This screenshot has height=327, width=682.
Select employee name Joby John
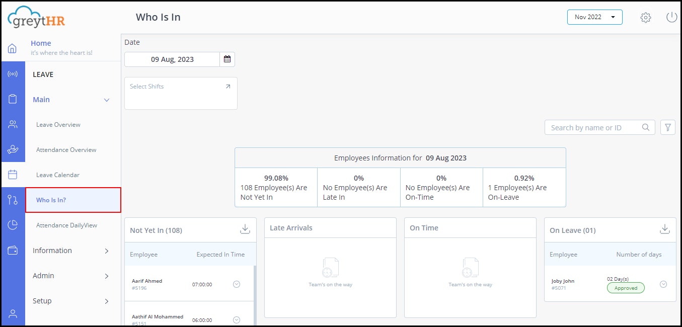coord(563,281)
